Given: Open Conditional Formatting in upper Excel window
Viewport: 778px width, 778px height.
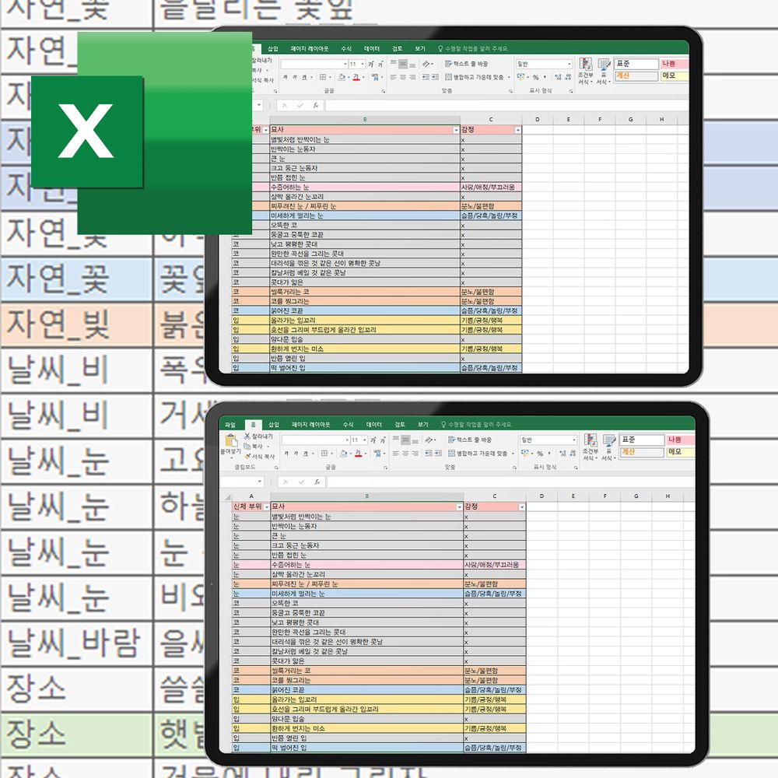Looking at the screenshot, I should [586, 71].
